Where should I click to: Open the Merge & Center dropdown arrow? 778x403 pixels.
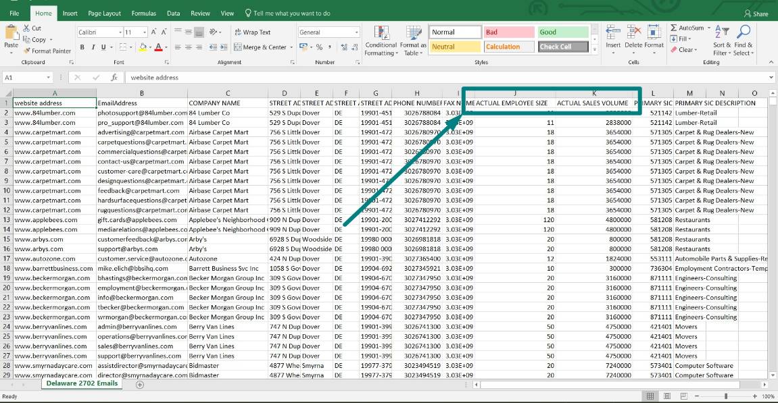coord(291,47)
